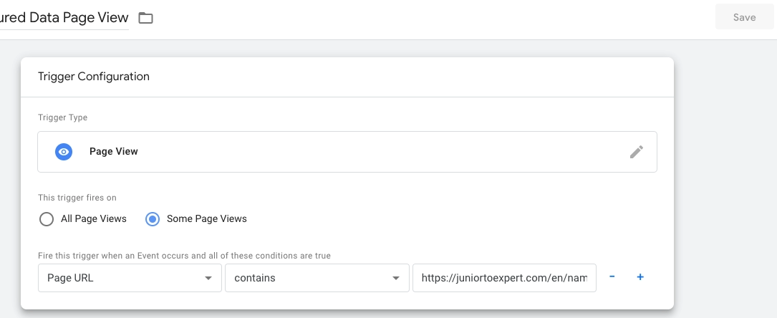Click the arrow on the contains dropdown
The height and width of the screenshot is (318, 777).
395,278
